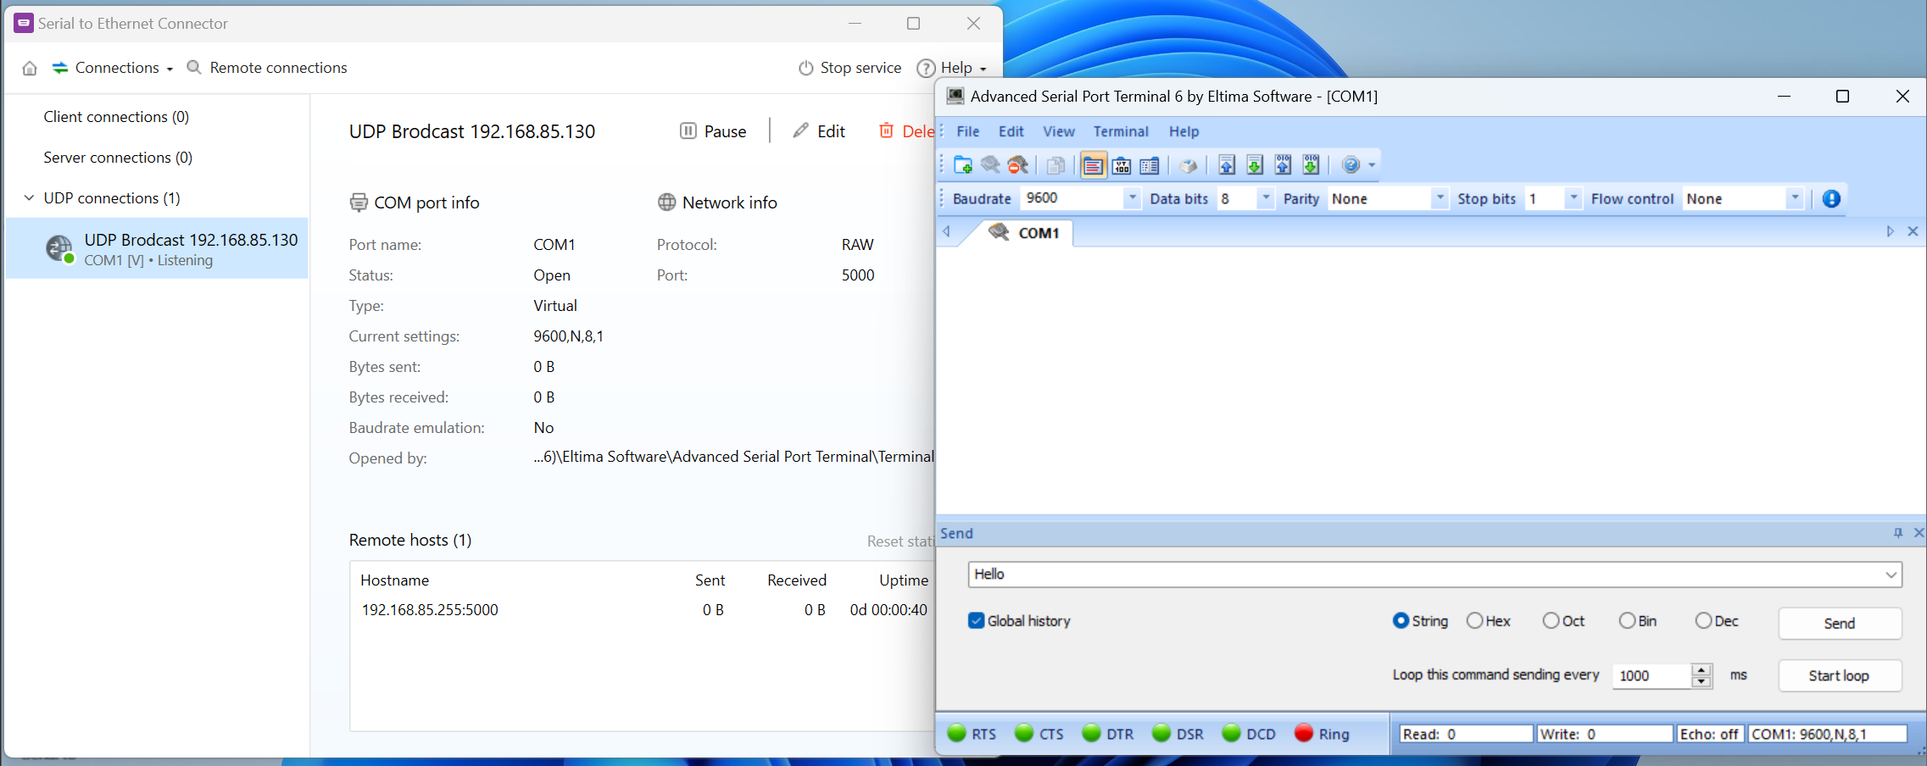
Task: Open the Connections dropdown menu
Action: tap(113, 68)
